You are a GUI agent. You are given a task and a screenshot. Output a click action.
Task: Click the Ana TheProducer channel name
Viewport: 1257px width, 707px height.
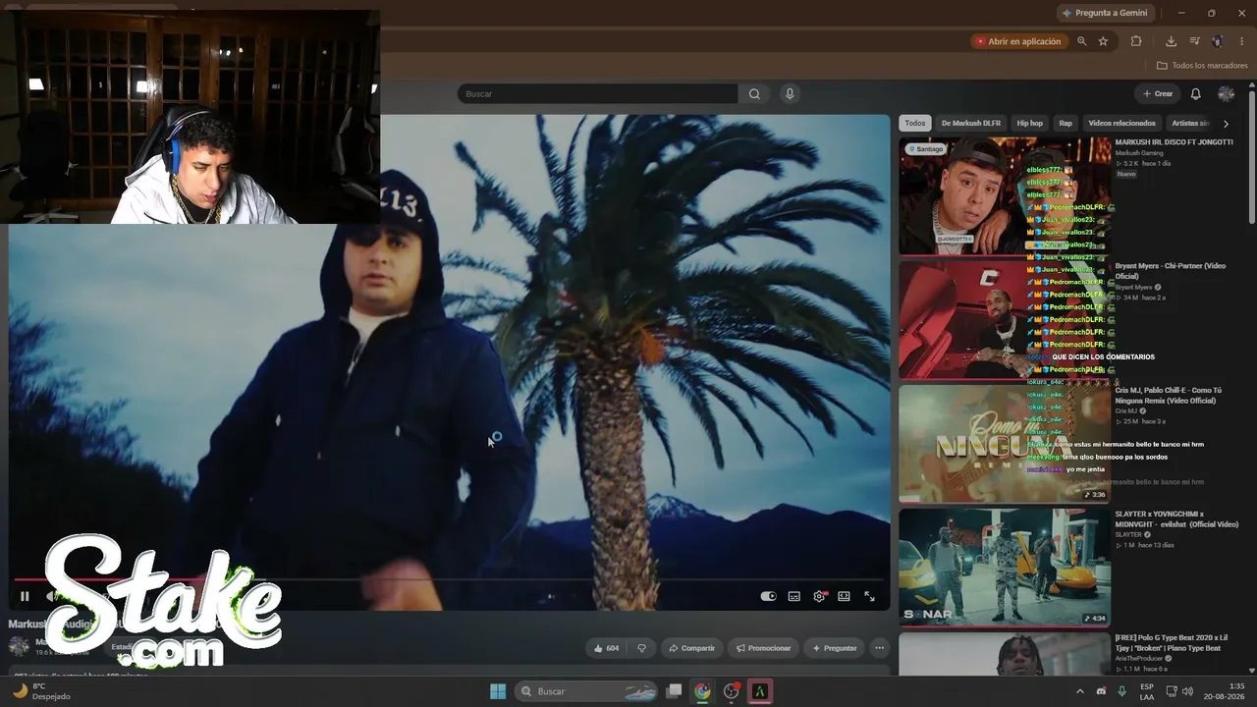(1137, 658)
